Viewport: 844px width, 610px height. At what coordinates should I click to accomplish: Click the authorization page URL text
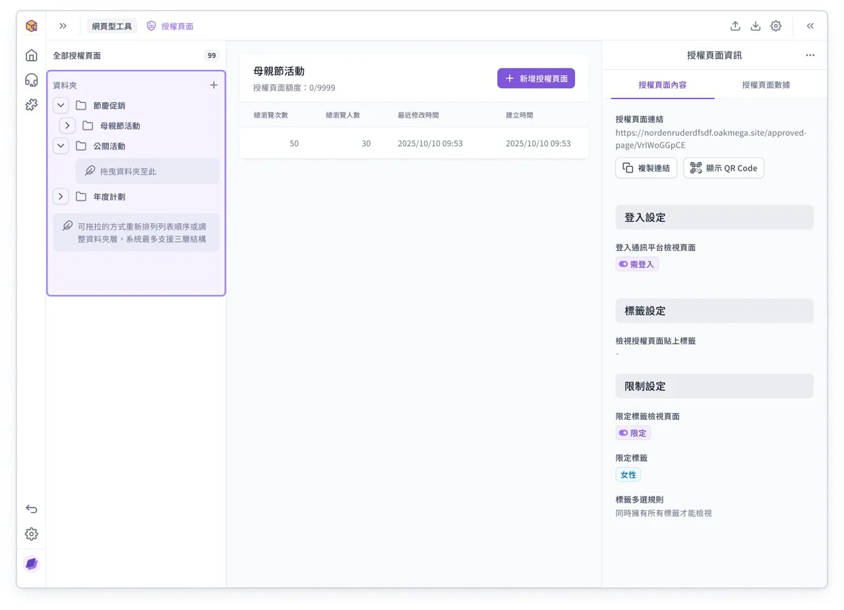pos(711,138)
